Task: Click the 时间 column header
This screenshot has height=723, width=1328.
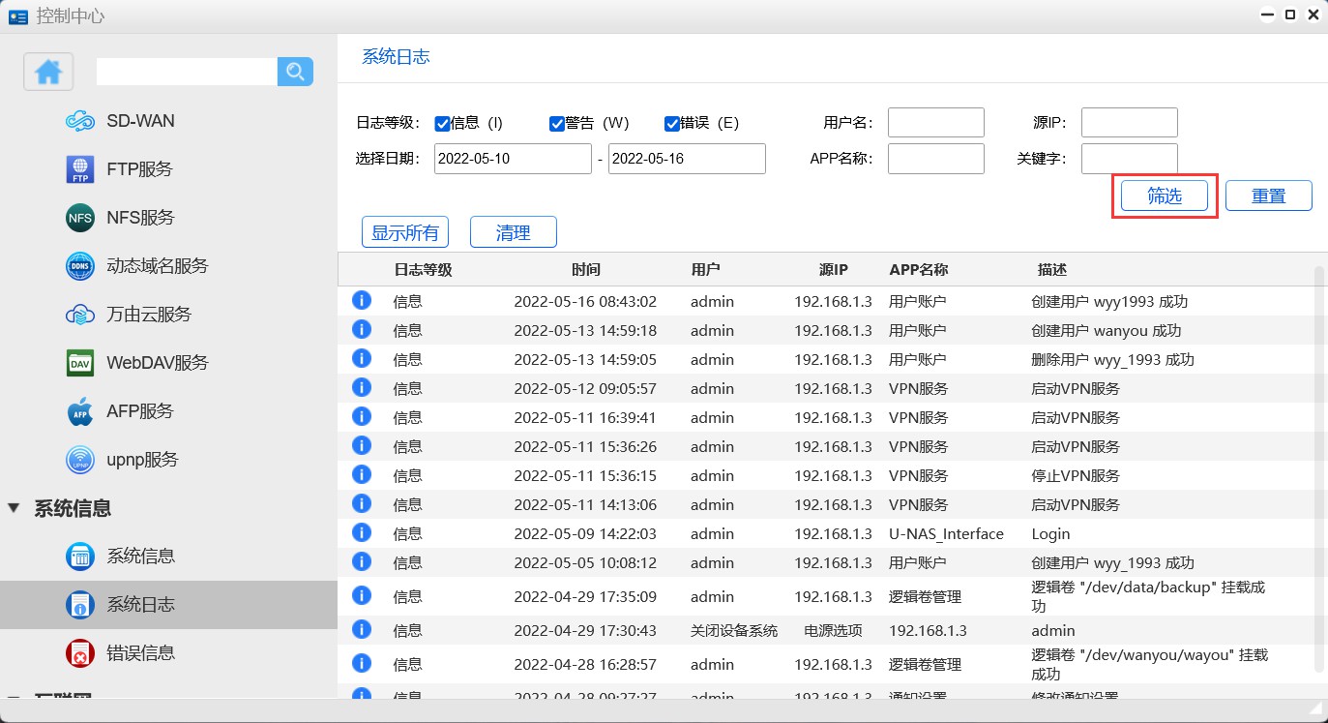Action: pyautogui.click(x=585, y=270)
